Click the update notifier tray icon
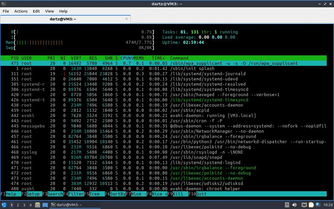The width and height of the screenshot is (334, 209). [318, 205]
